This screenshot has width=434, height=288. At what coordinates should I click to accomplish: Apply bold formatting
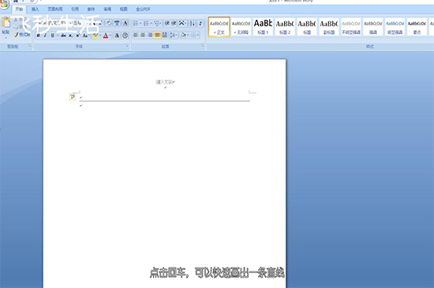(x=39, y=36)
